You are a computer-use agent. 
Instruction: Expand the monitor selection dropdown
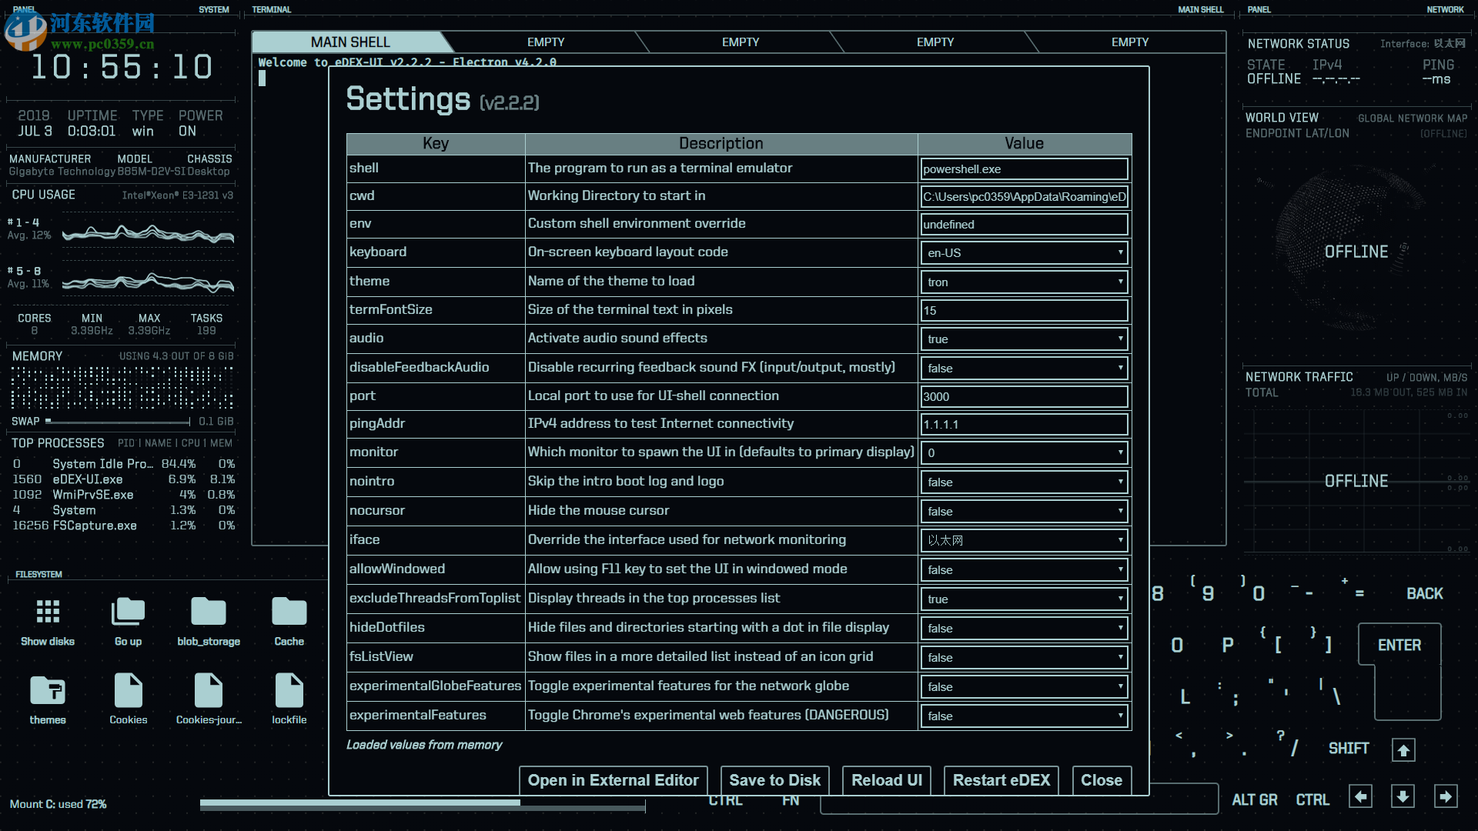point(1024,452)
